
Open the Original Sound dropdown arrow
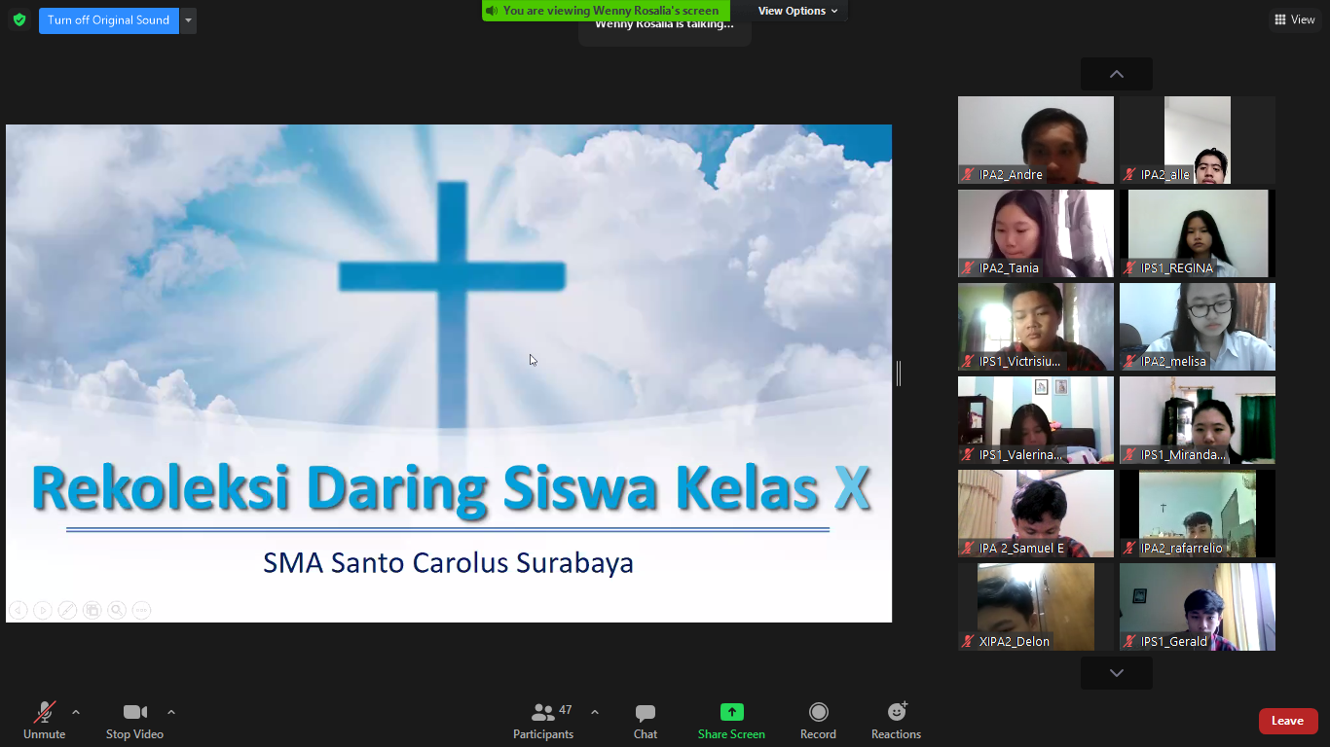(x=188, y=20)
